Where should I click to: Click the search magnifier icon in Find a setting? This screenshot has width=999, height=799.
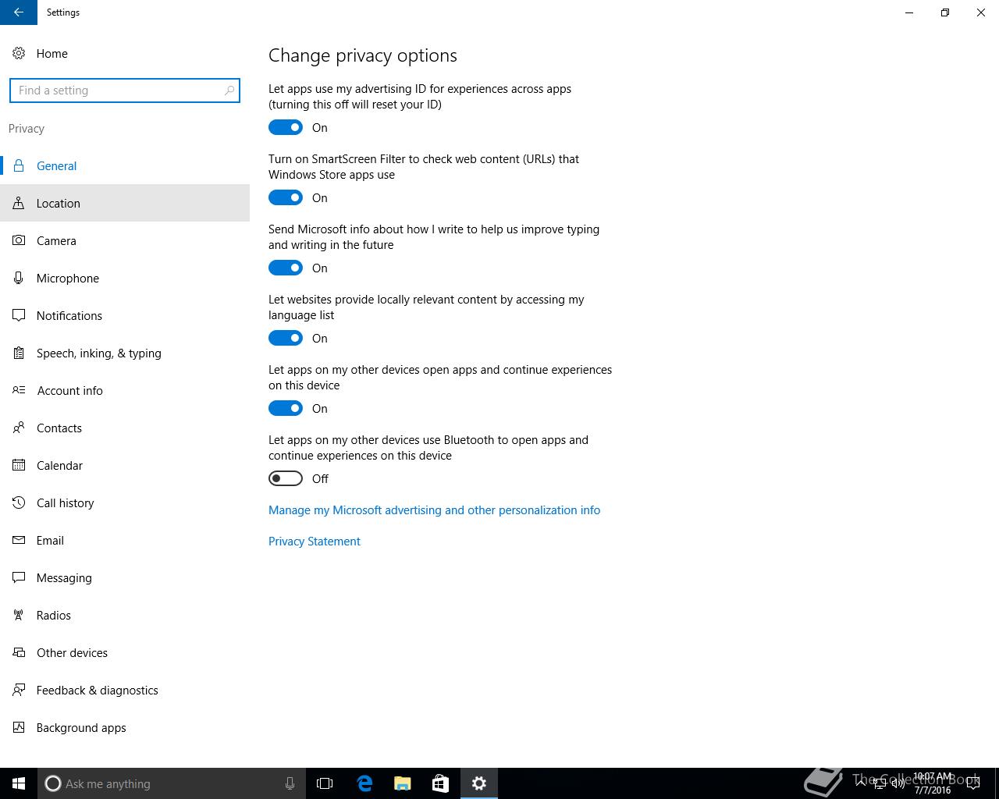(229, 91)
